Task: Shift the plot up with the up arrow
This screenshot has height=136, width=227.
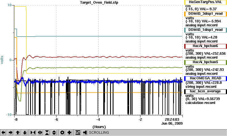Action: (18, 133)
